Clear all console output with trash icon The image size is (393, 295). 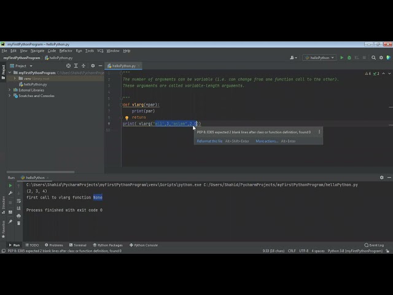coord(19,223)
